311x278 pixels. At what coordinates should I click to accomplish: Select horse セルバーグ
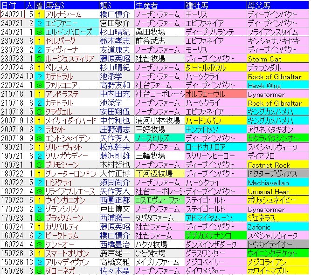tap(72, 41)
